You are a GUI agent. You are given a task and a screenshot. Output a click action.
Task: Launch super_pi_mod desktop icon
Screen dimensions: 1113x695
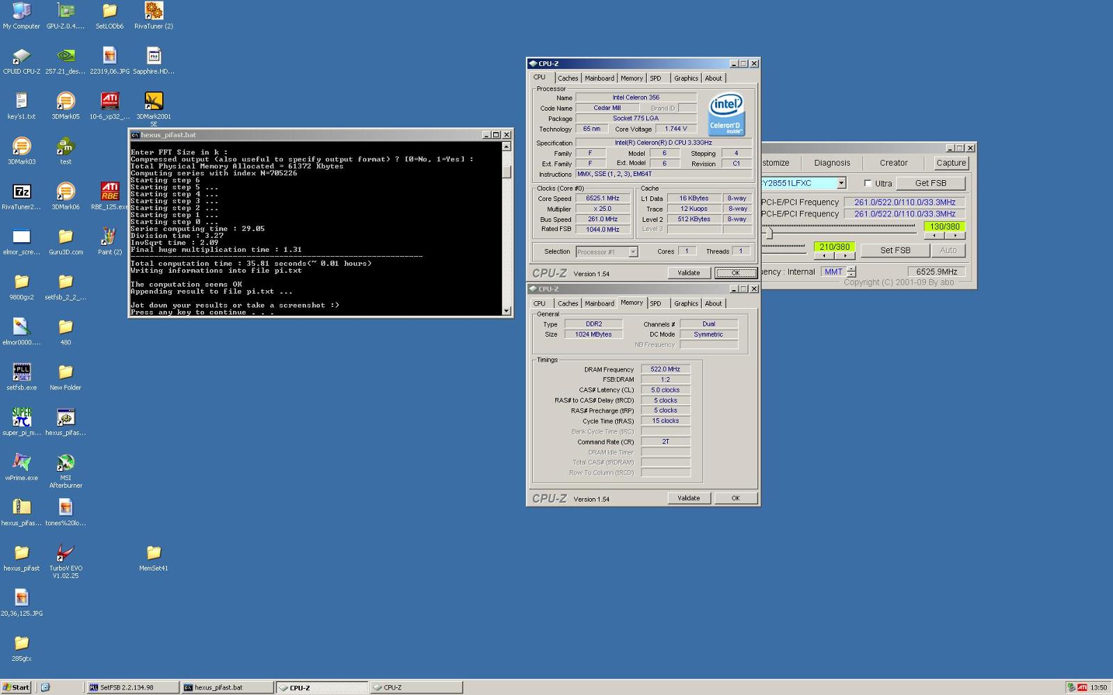[x=22, y=423]
